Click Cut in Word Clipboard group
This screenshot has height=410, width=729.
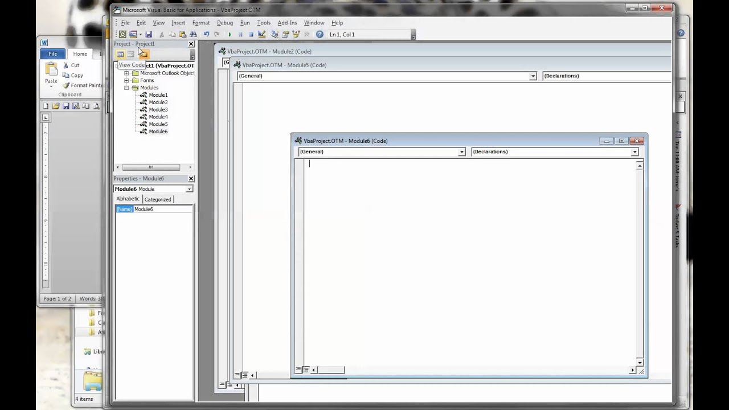[71, 65]
